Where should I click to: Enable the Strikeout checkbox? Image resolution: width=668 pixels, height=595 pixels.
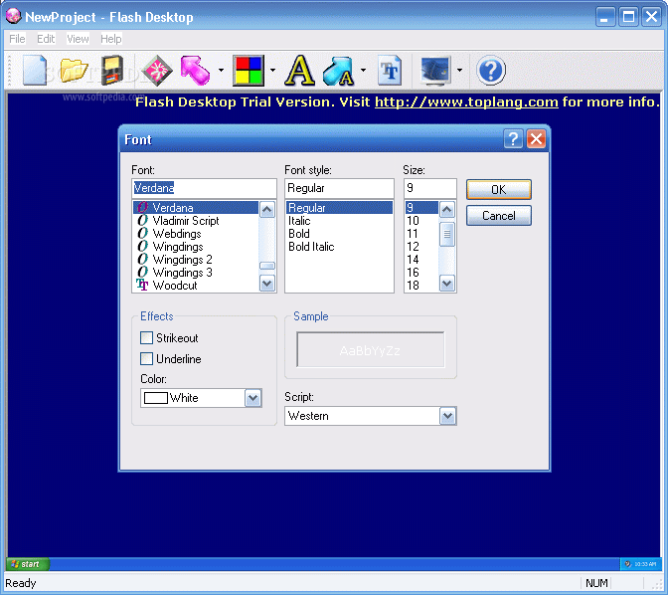click(x=146, y=338)
